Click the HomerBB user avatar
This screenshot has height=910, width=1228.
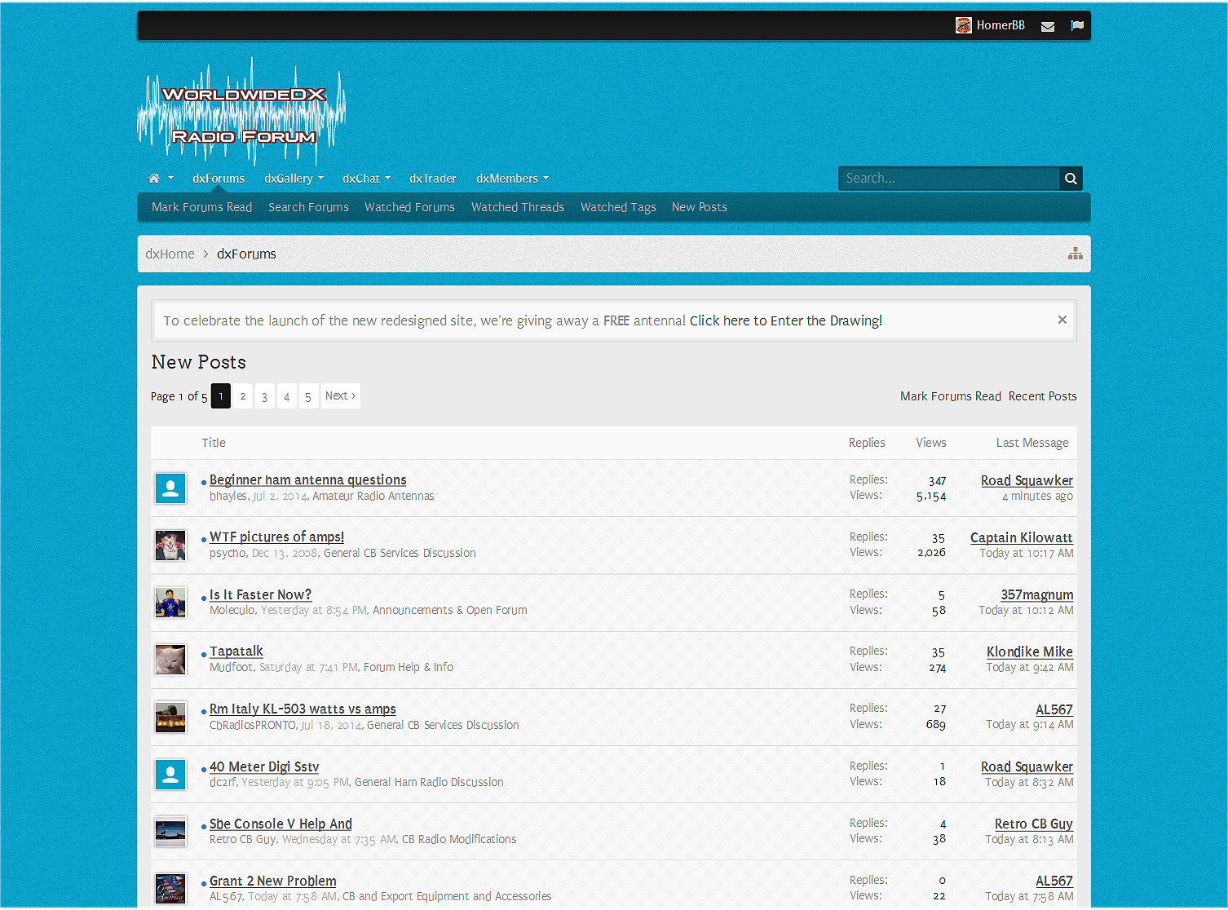[x=963, y=25]
